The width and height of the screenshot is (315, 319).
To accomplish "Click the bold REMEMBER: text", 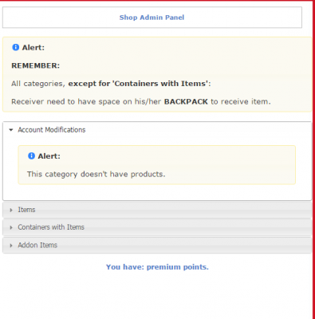I will click(36, 65).
